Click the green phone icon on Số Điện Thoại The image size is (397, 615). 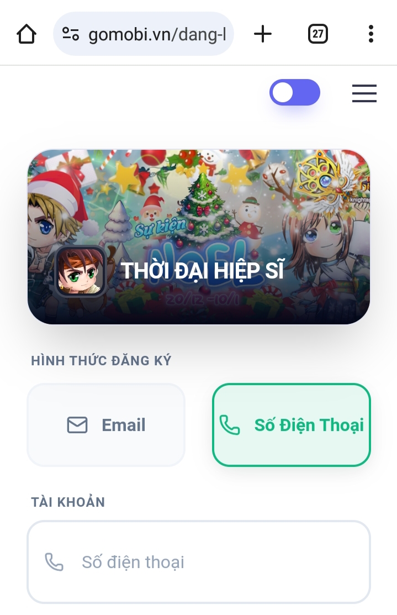(x=230, y=425)
